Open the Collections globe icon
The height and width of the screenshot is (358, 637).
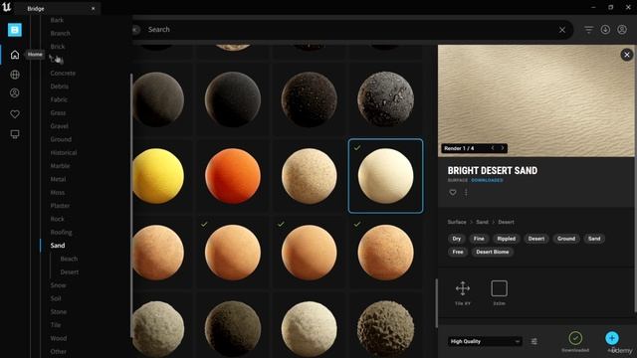pos(15,75)
